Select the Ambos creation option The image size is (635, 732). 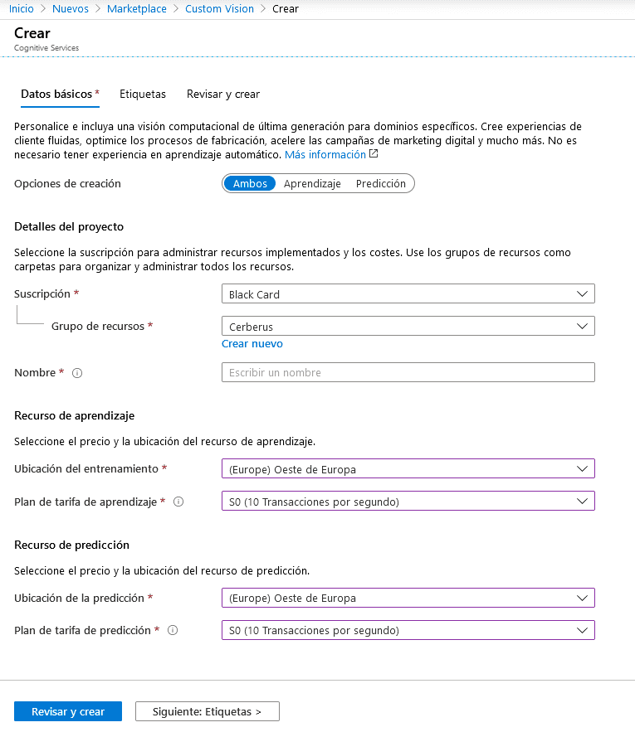pos(250,183)
